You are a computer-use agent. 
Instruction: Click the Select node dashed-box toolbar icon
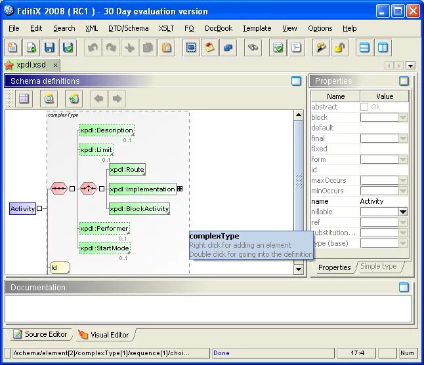click(191, 48)
